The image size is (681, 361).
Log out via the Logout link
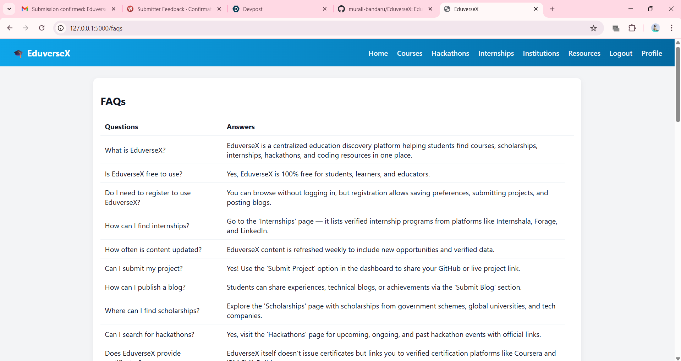(x=621, y=53)
